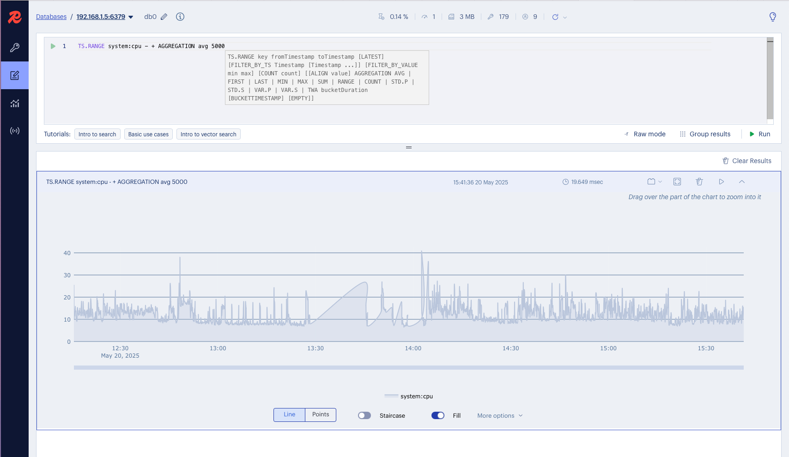Go to Databases link

[51, 17]
